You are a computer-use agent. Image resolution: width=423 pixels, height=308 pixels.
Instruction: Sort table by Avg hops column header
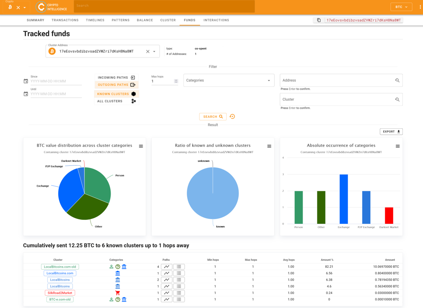pyautogui.click(x=289, y=260)
